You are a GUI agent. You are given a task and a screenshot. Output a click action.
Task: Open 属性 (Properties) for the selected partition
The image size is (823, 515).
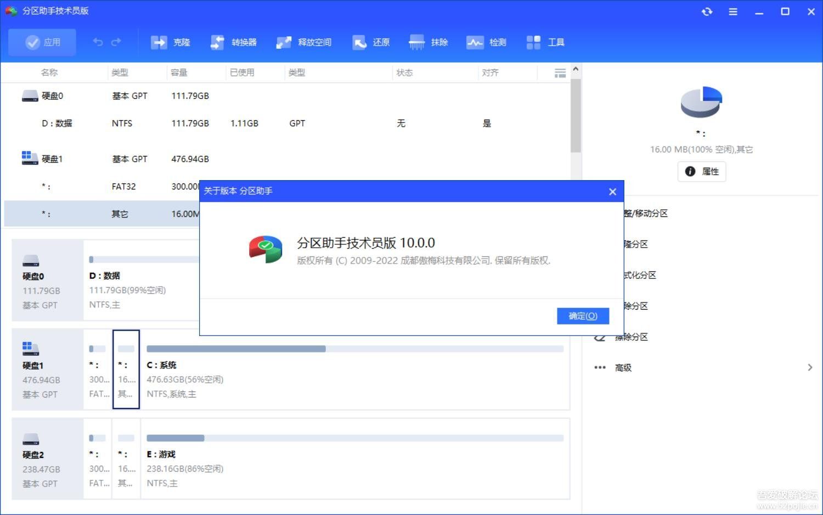tap(702, 171)
